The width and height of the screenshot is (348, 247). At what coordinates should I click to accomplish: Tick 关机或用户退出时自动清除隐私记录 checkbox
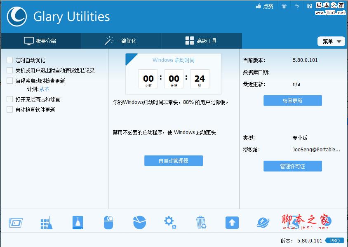pyautogui.click(x=10, y=71)
